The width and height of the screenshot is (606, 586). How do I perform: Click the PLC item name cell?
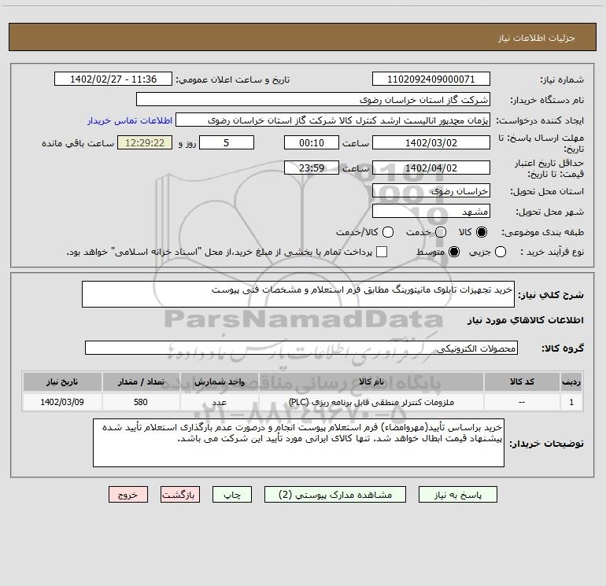pos(371,402)
